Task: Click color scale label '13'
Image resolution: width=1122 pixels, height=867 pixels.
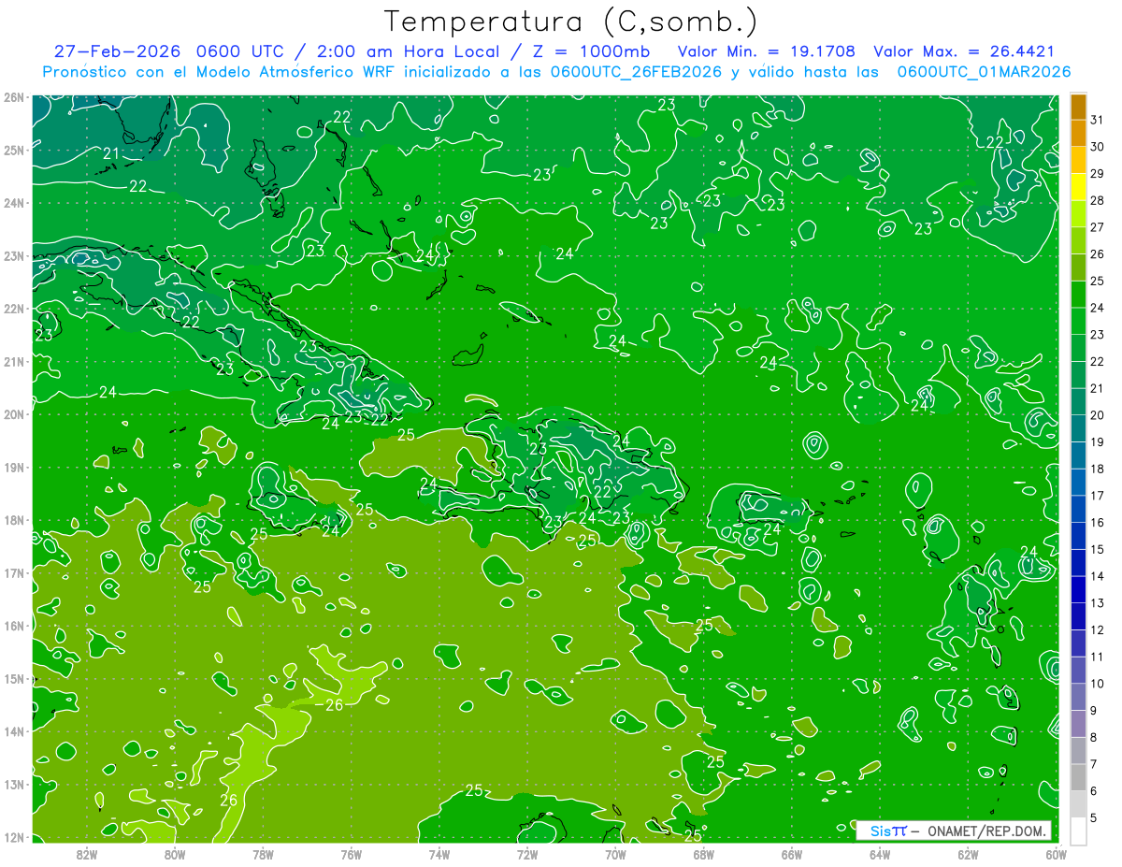Action: tap(1098, 603)
